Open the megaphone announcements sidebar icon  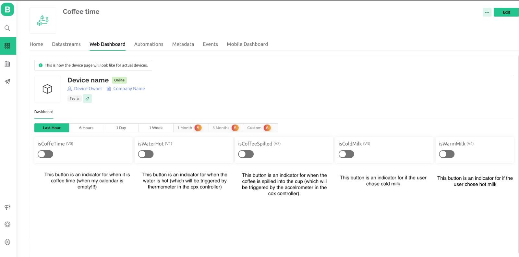pyautogui.click(x=7, y=207)
